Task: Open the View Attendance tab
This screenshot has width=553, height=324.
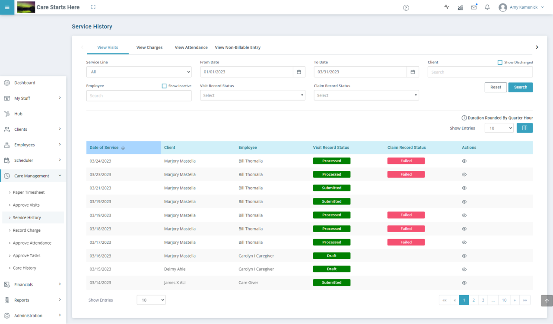Action: click(x=191, y=47)
